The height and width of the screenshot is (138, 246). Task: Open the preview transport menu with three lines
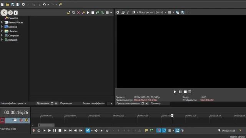[190, 92]
